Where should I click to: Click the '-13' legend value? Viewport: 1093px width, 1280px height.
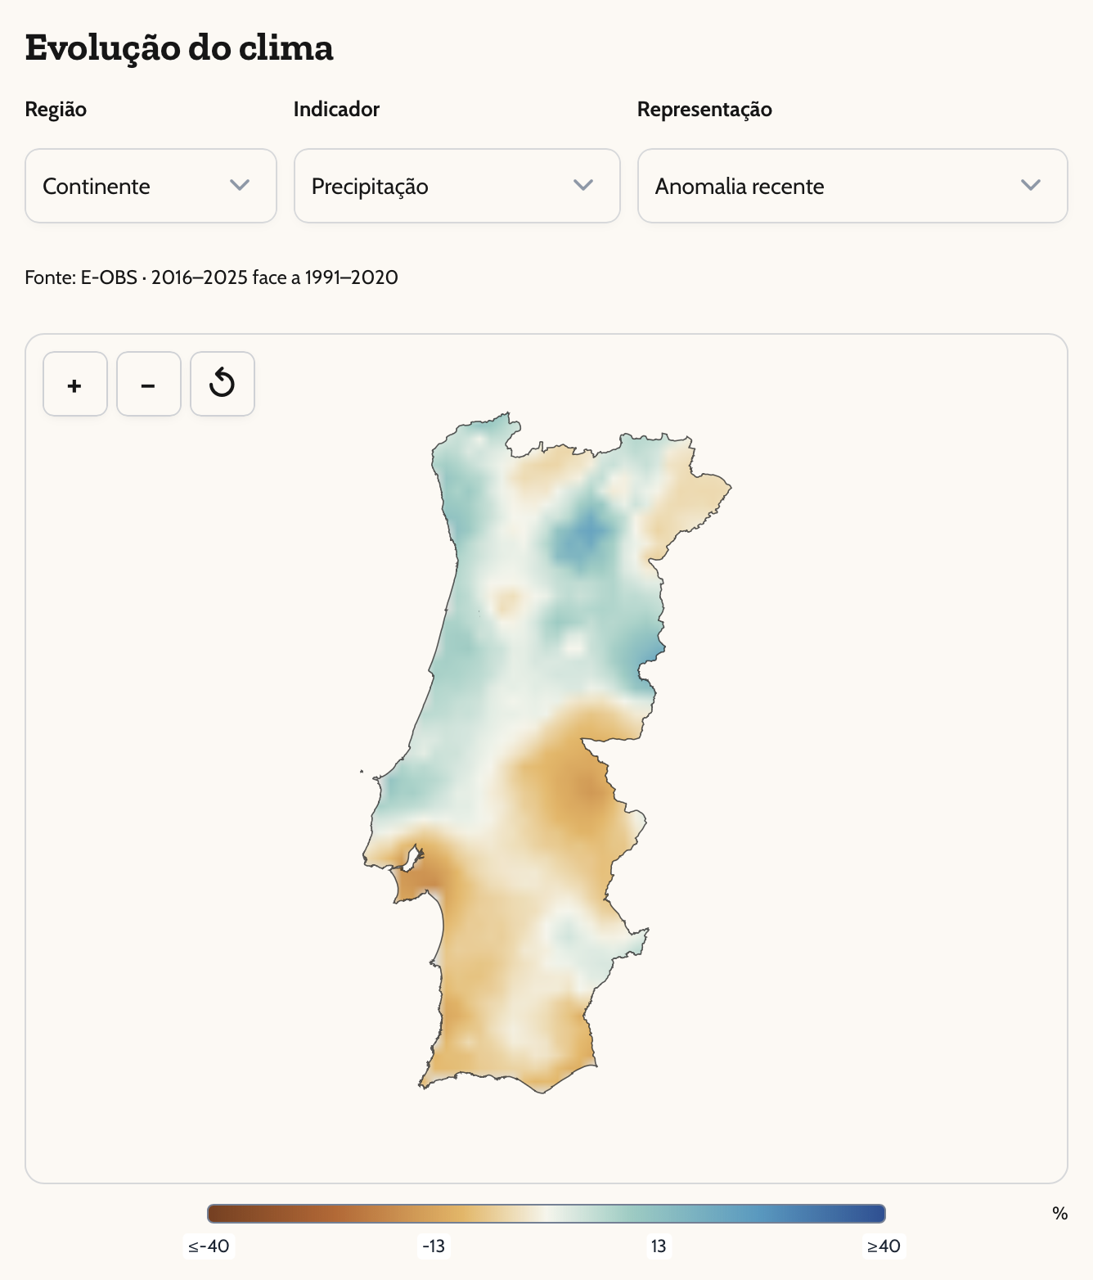coord(434,1246)
